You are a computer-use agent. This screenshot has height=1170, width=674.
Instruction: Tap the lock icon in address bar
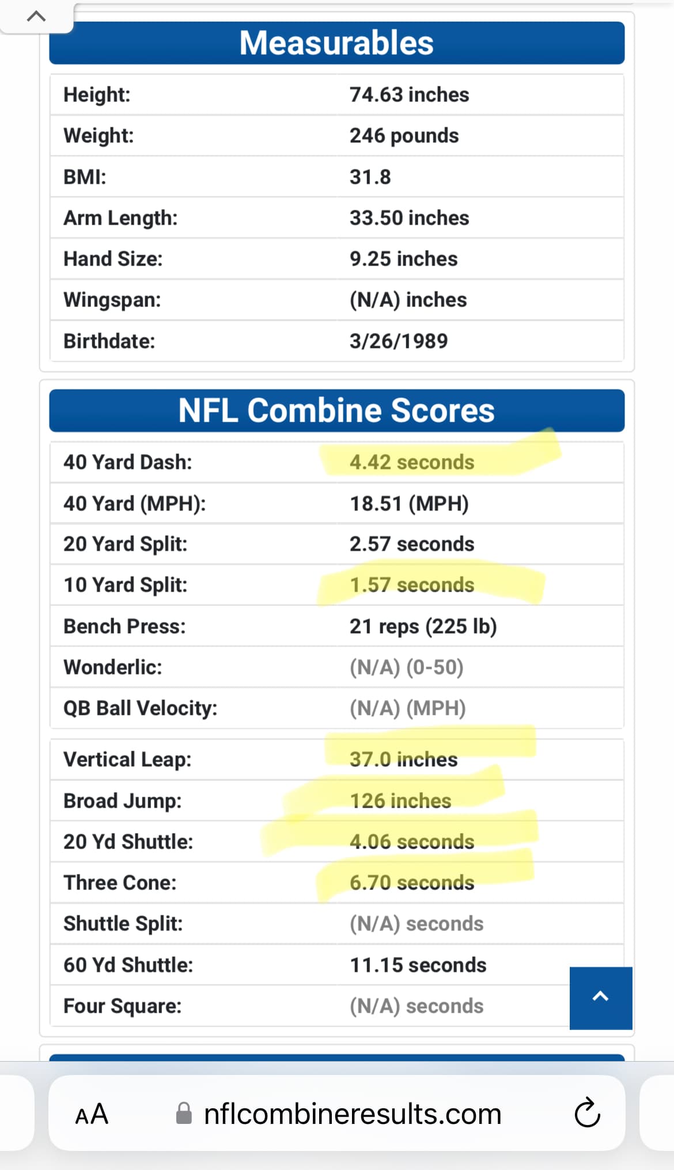click(x=184, y=1114)
